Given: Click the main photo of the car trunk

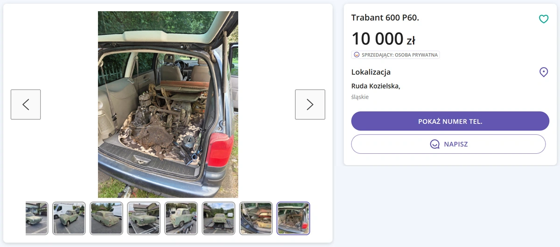Looking at the screenshot, I should click(168, 104).
